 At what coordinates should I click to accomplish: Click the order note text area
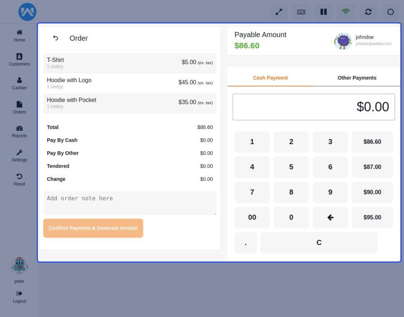click(x=130, y=203)
